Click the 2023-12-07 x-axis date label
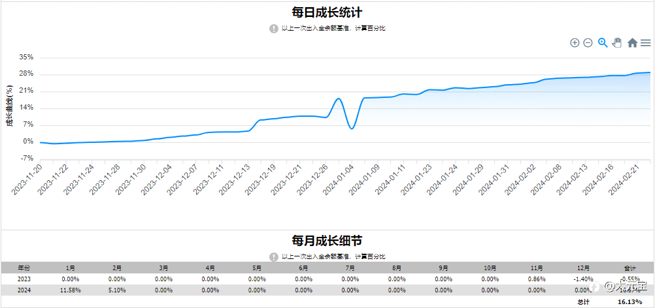The image size is (655, 308). (182, 179)
